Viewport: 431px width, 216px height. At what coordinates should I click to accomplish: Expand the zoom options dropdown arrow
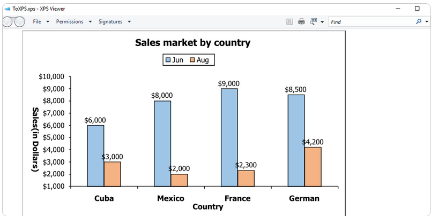tap(322, 22)
